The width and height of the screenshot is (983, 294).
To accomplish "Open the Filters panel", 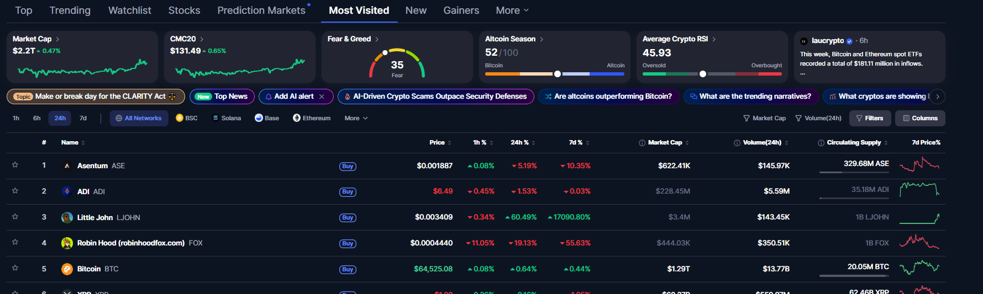I will pos(870,118).
